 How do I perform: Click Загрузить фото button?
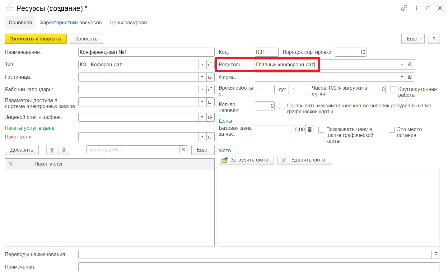point(246,160)
